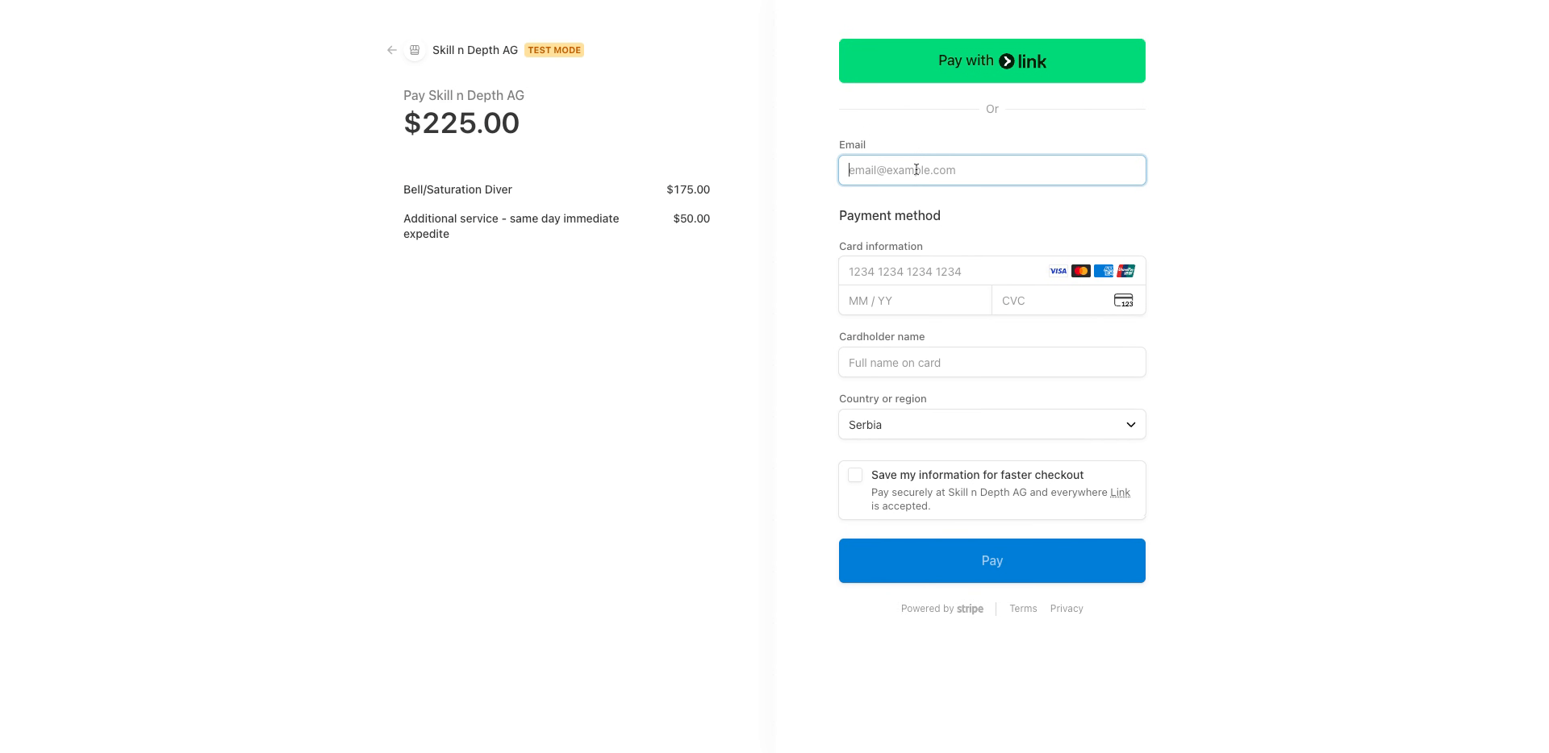1549x753 pixels.
Task: Click the TEST MODE badge
Action: tap(554, 50)
